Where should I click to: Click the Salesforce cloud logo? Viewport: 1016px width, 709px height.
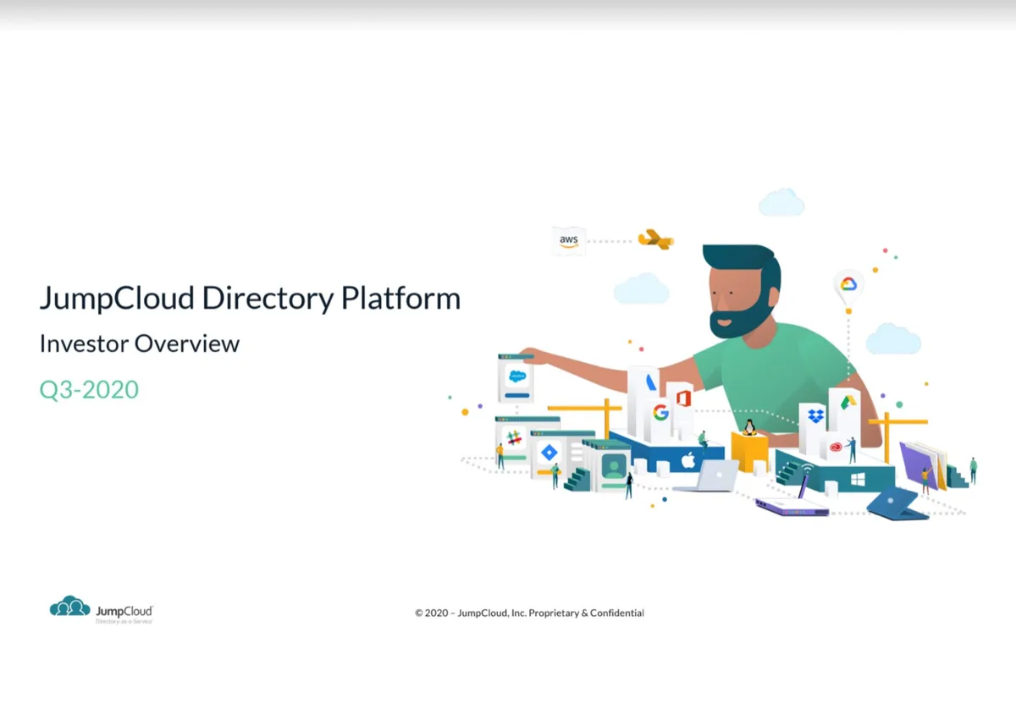point(516,376)
